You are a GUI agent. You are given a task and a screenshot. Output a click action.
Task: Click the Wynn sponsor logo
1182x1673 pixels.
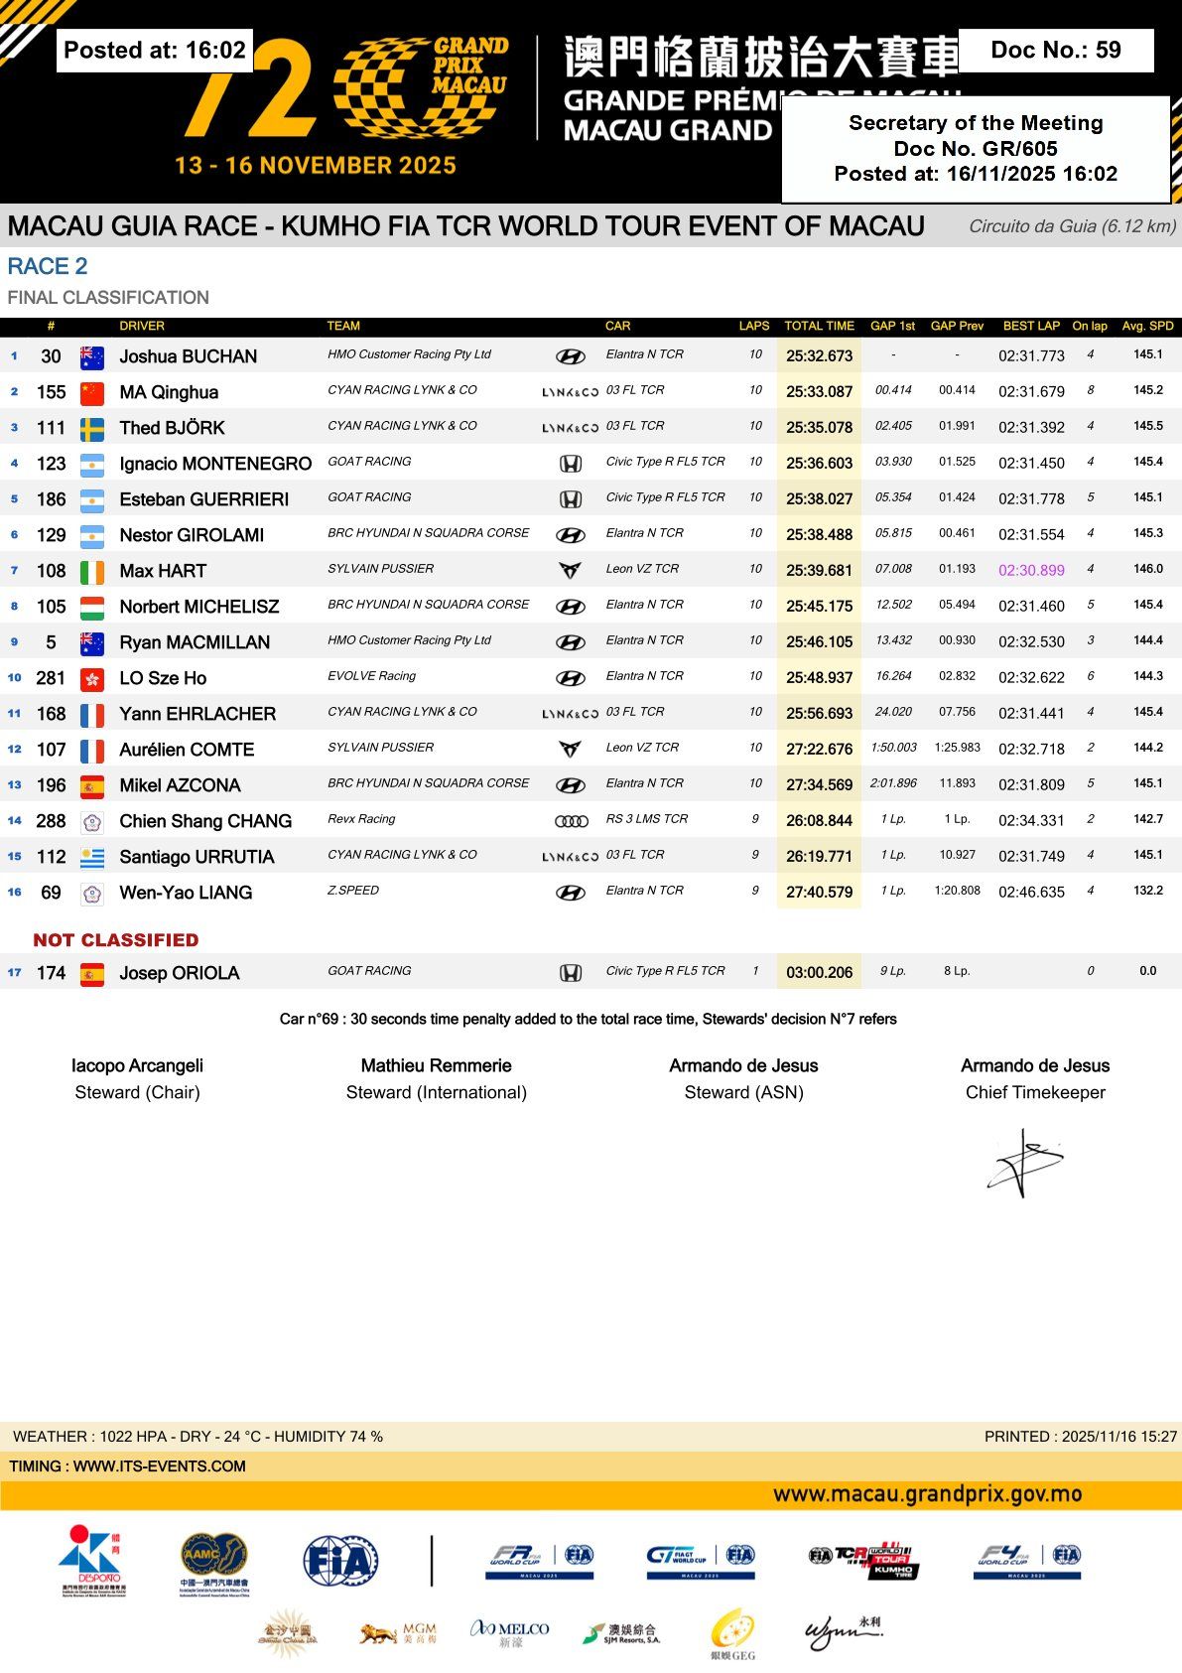(843, 1631)
